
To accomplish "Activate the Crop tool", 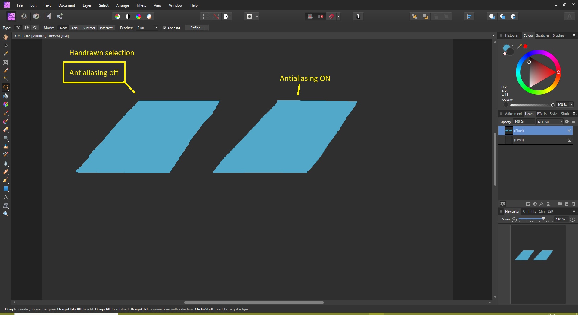I will point(6,62).
